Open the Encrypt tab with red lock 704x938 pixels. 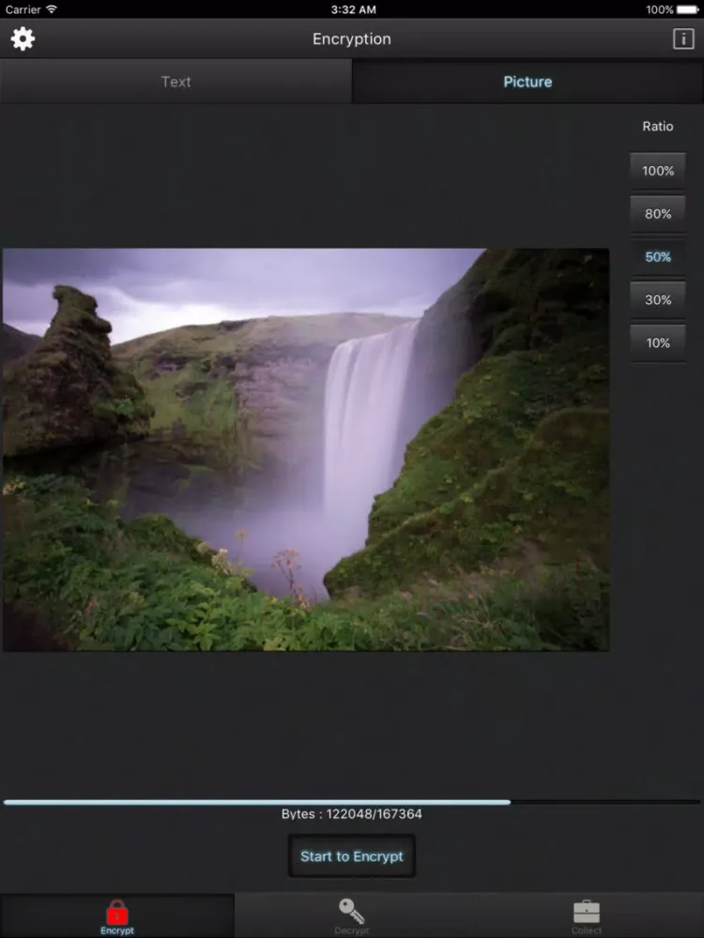tap(117, 916)
